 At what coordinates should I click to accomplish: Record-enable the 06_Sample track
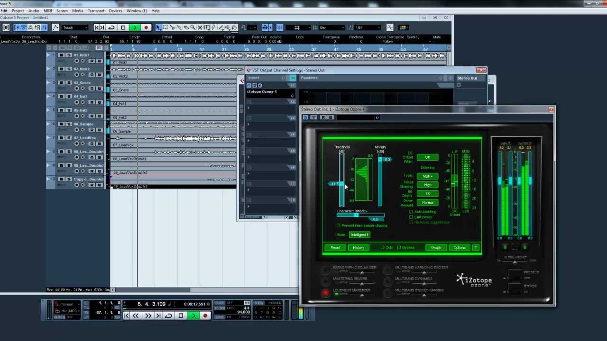[x=76, y=130]
